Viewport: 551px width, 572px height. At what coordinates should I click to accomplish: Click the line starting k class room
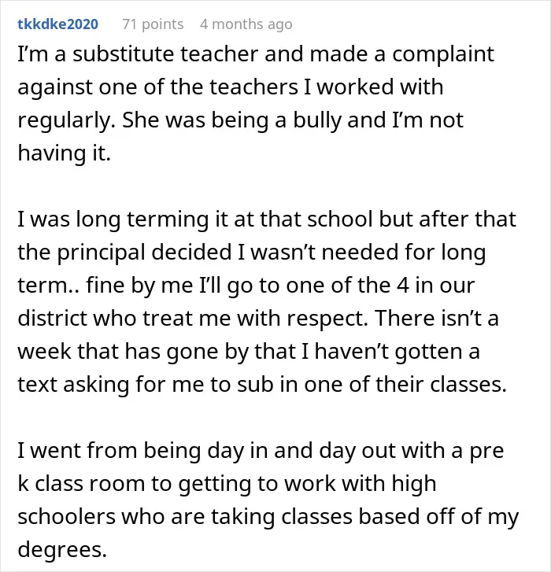pos(227,484)
